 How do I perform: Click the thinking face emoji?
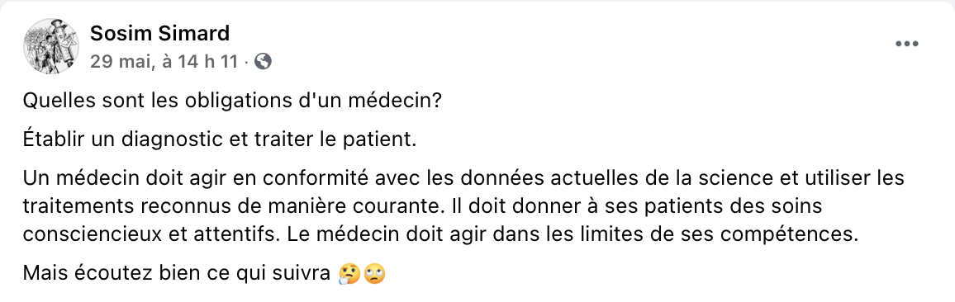point(349,274)
